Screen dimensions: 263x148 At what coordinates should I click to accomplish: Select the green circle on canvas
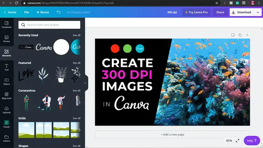(127, 49)
